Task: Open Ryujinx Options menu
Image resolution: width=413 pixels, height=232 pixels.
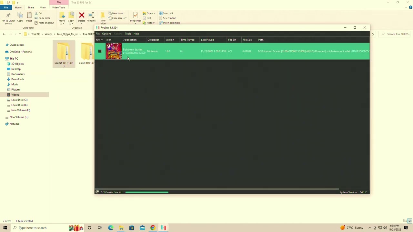Action: [106, 34]
